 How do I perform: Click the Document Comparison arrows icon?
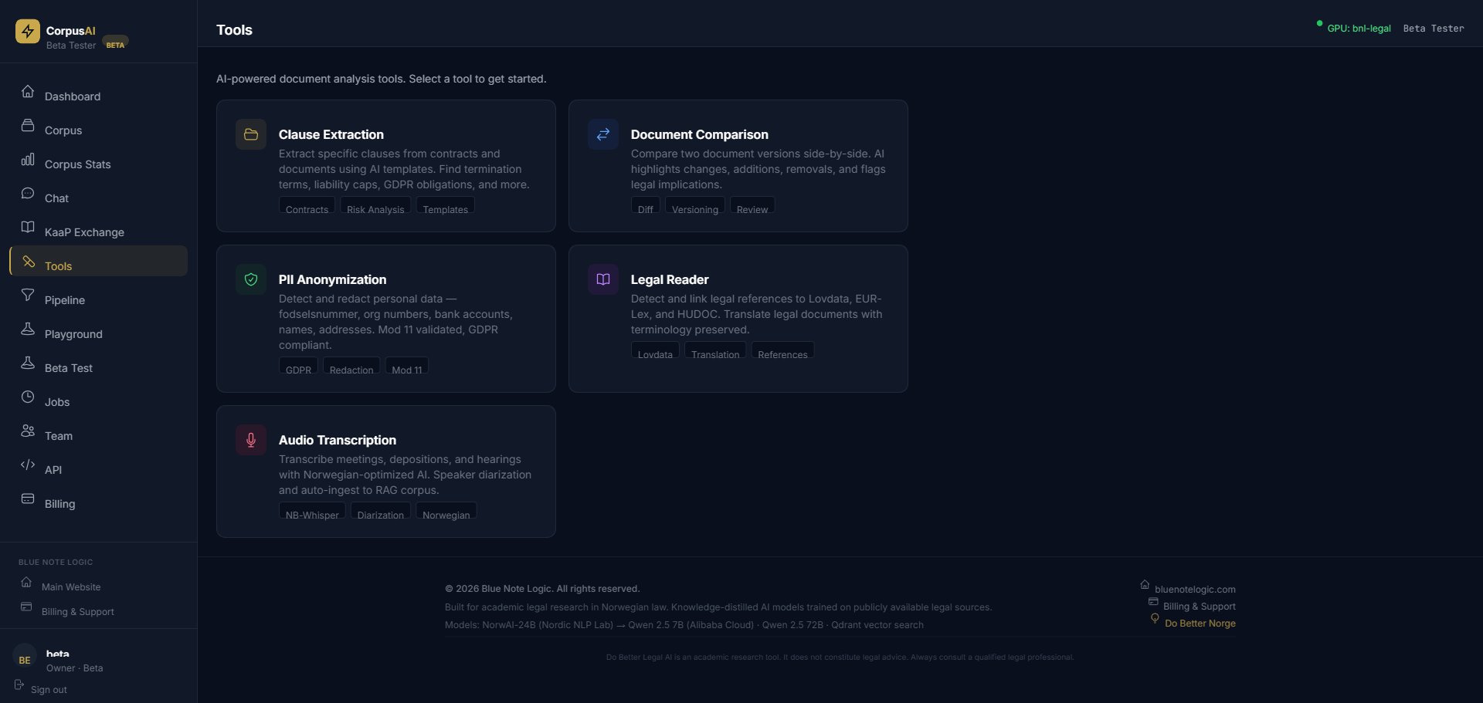pos(602,134)
